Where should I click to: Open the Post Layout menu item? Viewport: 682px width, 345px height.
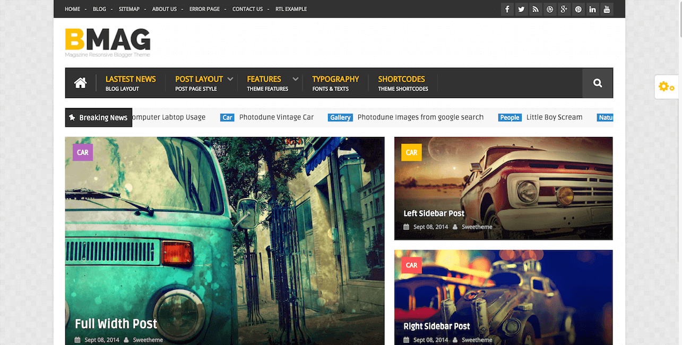[x=199, y=83]
